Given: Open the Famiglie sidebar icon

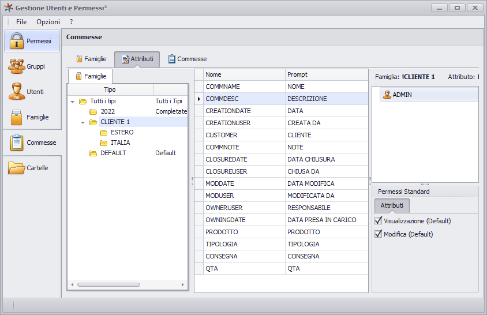Looking at the screenshot, I should pos(17,117).
